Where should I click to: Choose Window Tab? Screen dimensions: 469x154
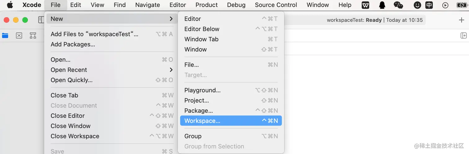(231, 39)
